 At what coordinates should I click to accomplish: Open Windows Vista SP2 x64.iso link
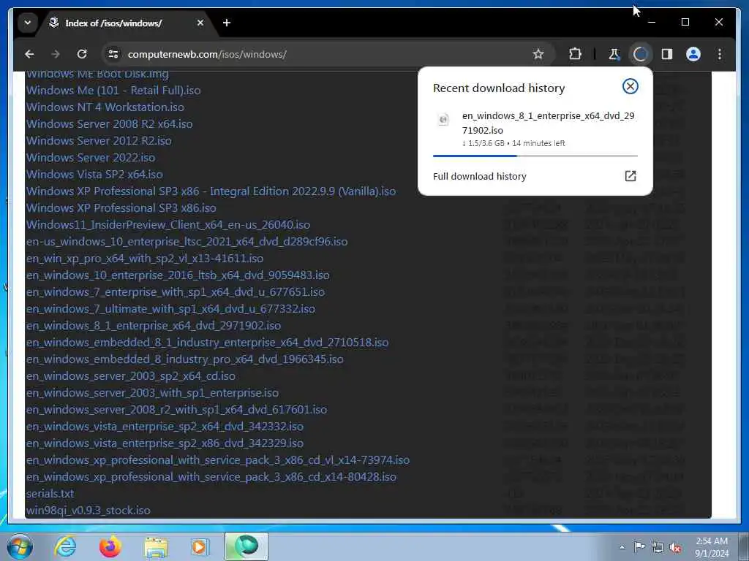(x=94, y=174)
